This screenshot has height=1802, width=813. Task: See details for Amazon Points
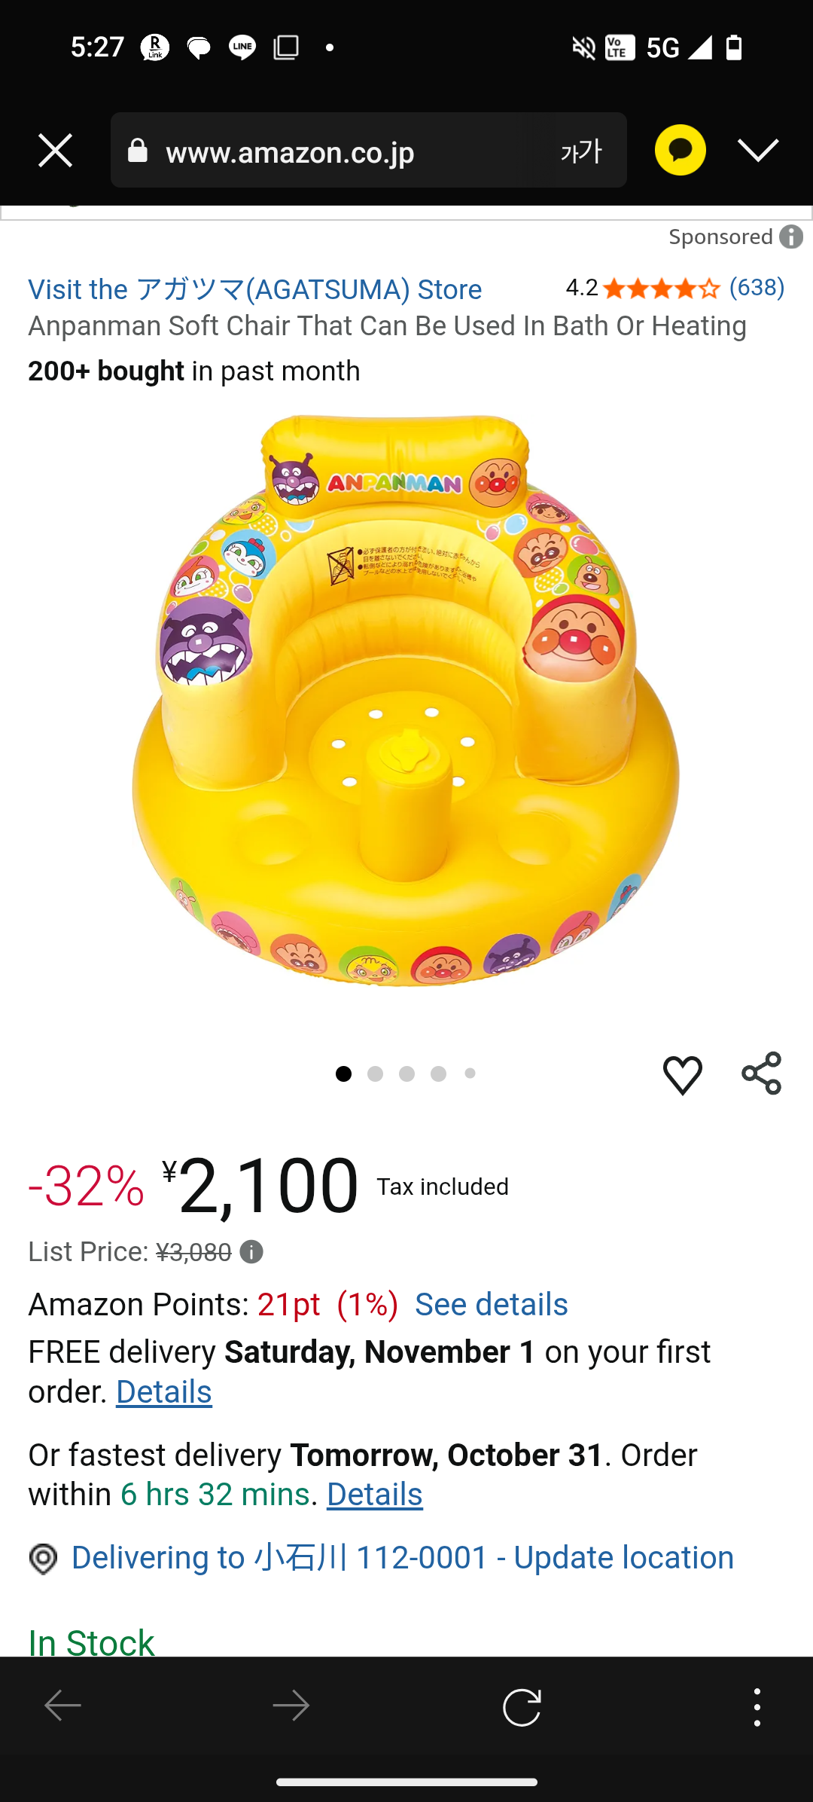click(491, 1304)
